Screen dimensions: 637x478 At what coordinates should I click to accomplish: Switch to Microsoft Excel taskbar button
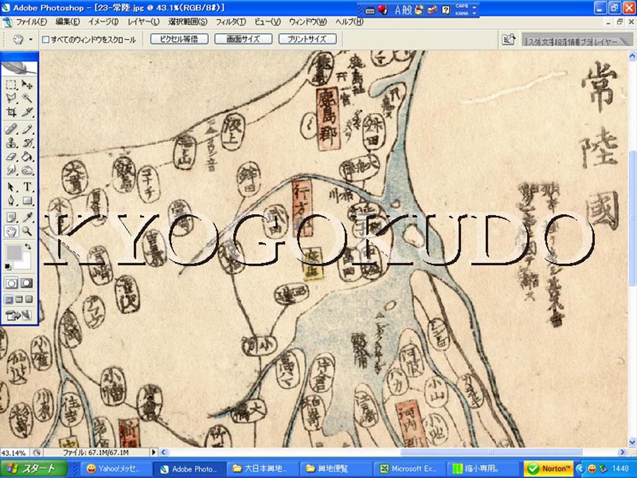click(409, 469)
